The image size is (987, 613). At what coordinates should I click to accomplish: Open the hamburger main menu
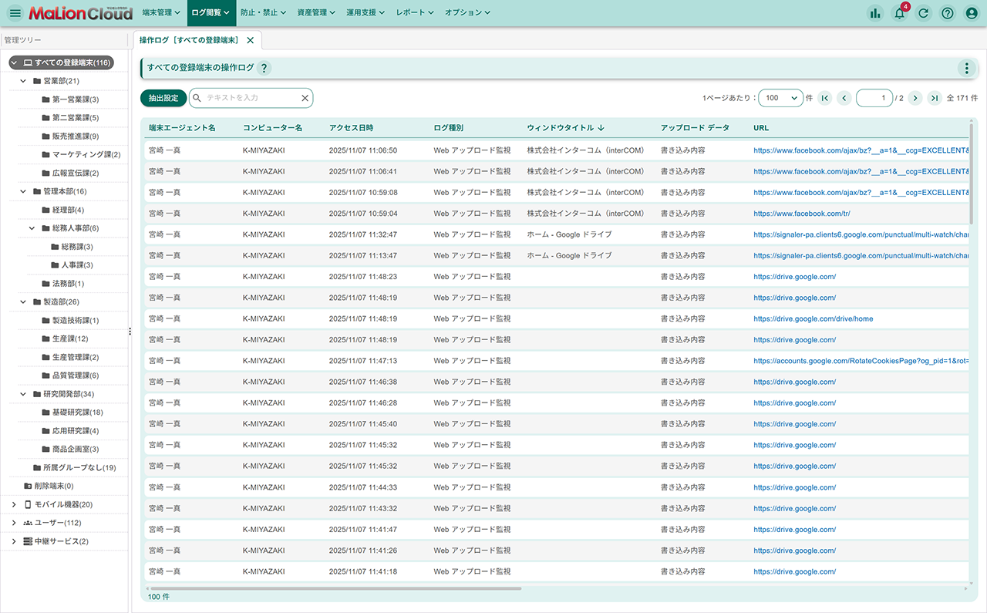pos(15,13)
